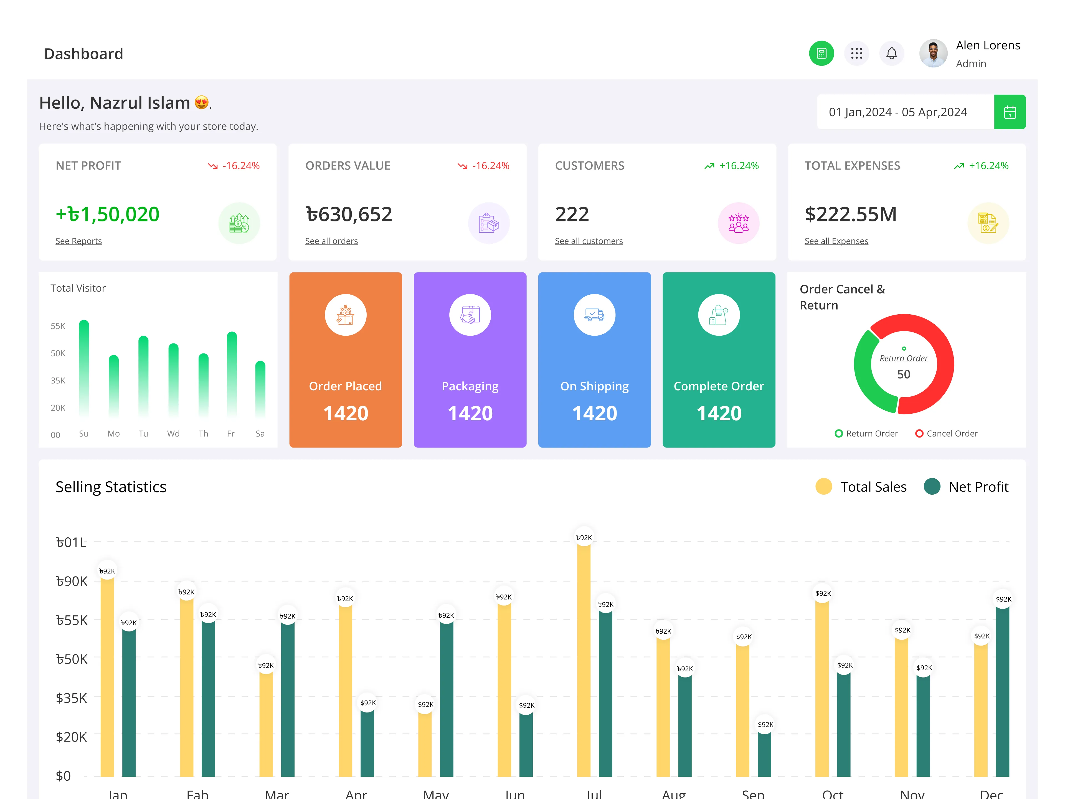Click the Net Profit money icon
This screenshot has height=799, width=1065.
point(239,223)
